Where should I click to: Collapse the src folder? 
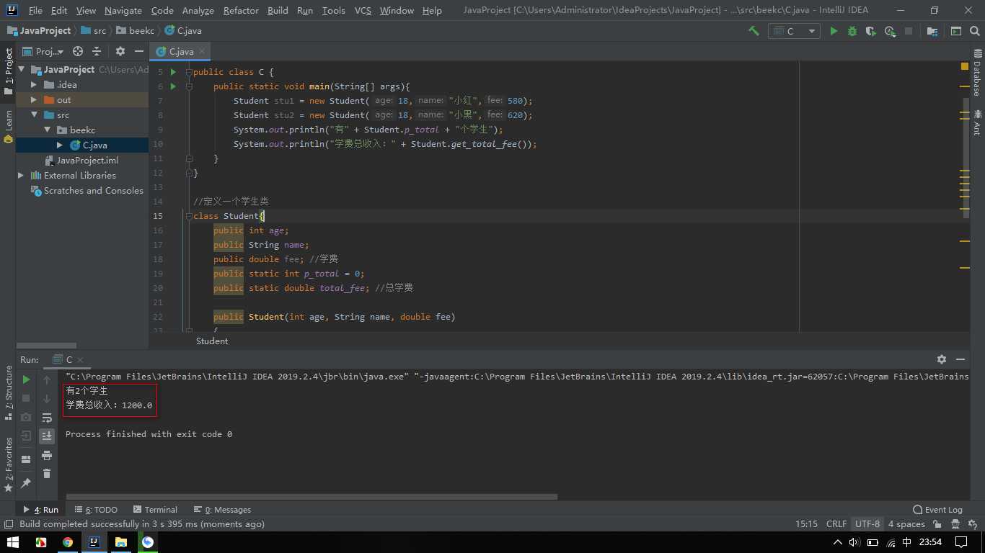34,114
